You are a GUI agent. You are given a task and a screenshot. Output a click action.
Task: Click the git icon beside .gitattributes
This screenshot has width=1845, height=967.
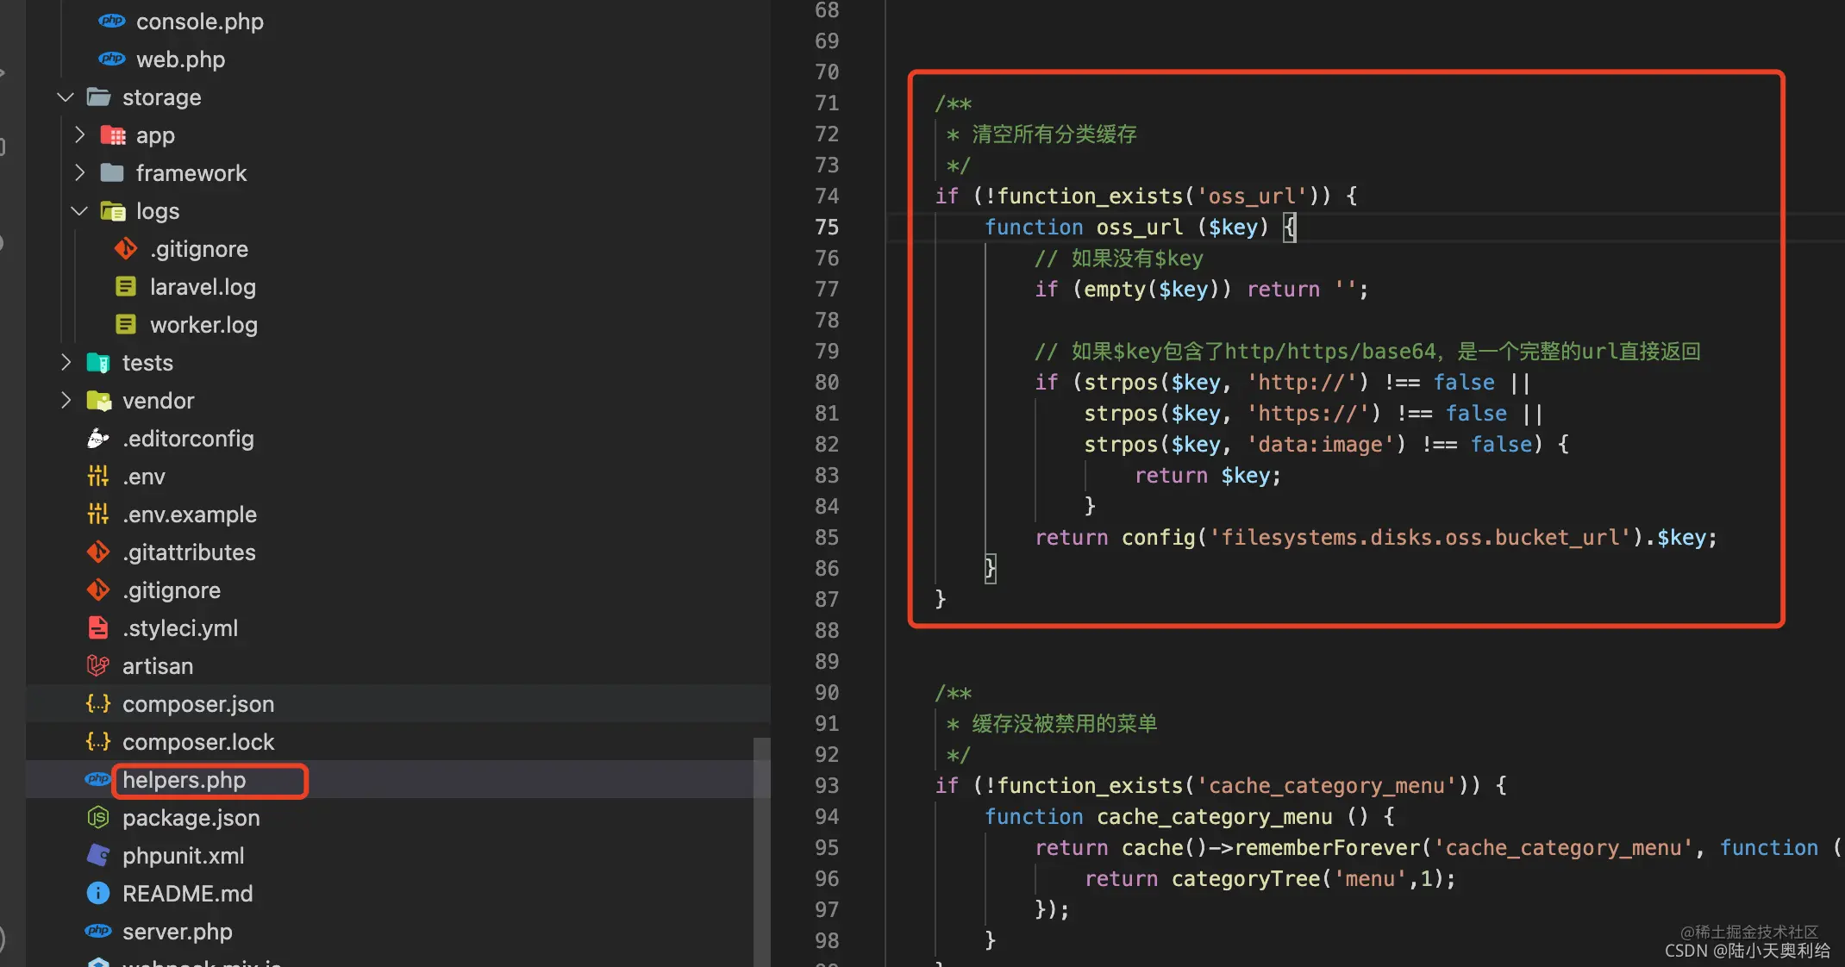(98, 552)
